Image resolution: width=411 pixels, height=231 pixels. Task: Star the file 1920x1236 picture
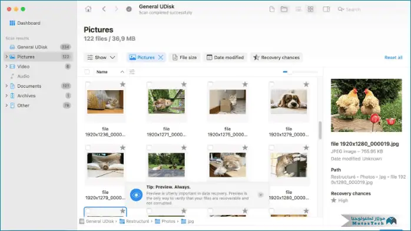point(122,84)
